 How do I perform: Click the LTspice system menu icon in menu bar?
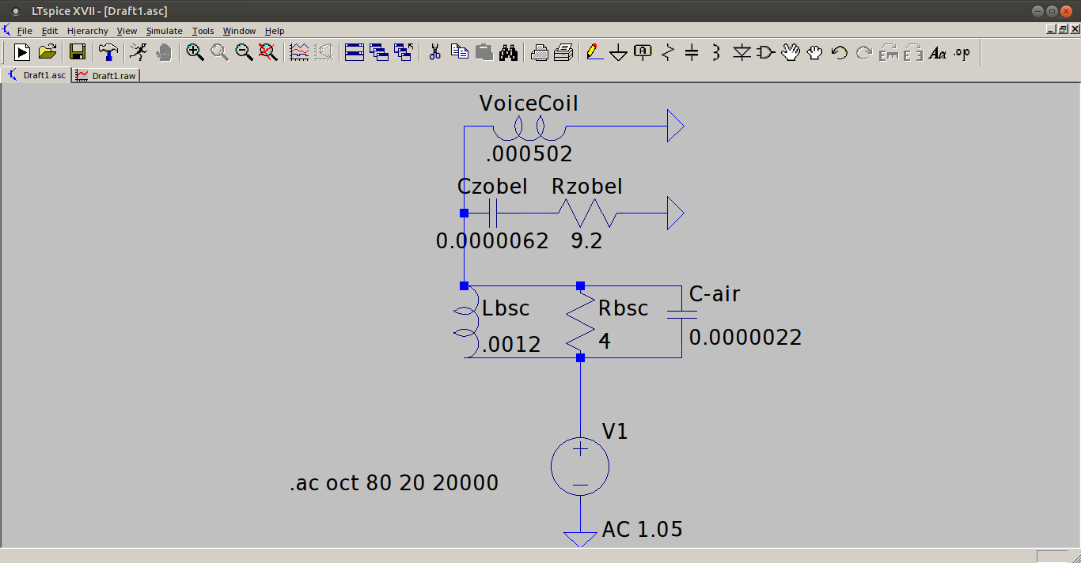pyautogui.click(x=7, y=30)
